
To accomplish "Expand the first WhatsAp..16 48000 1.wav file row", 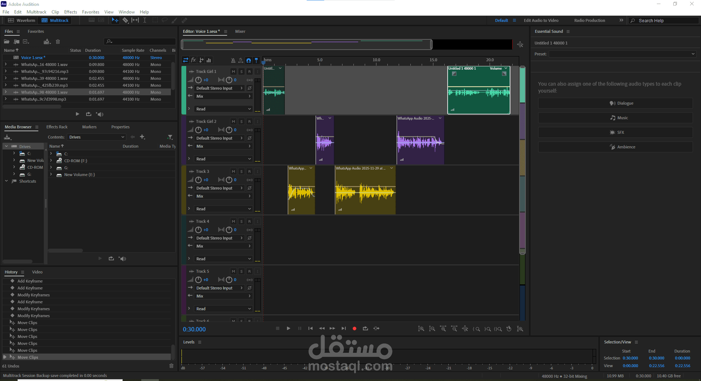I will (x=6, y=65).
